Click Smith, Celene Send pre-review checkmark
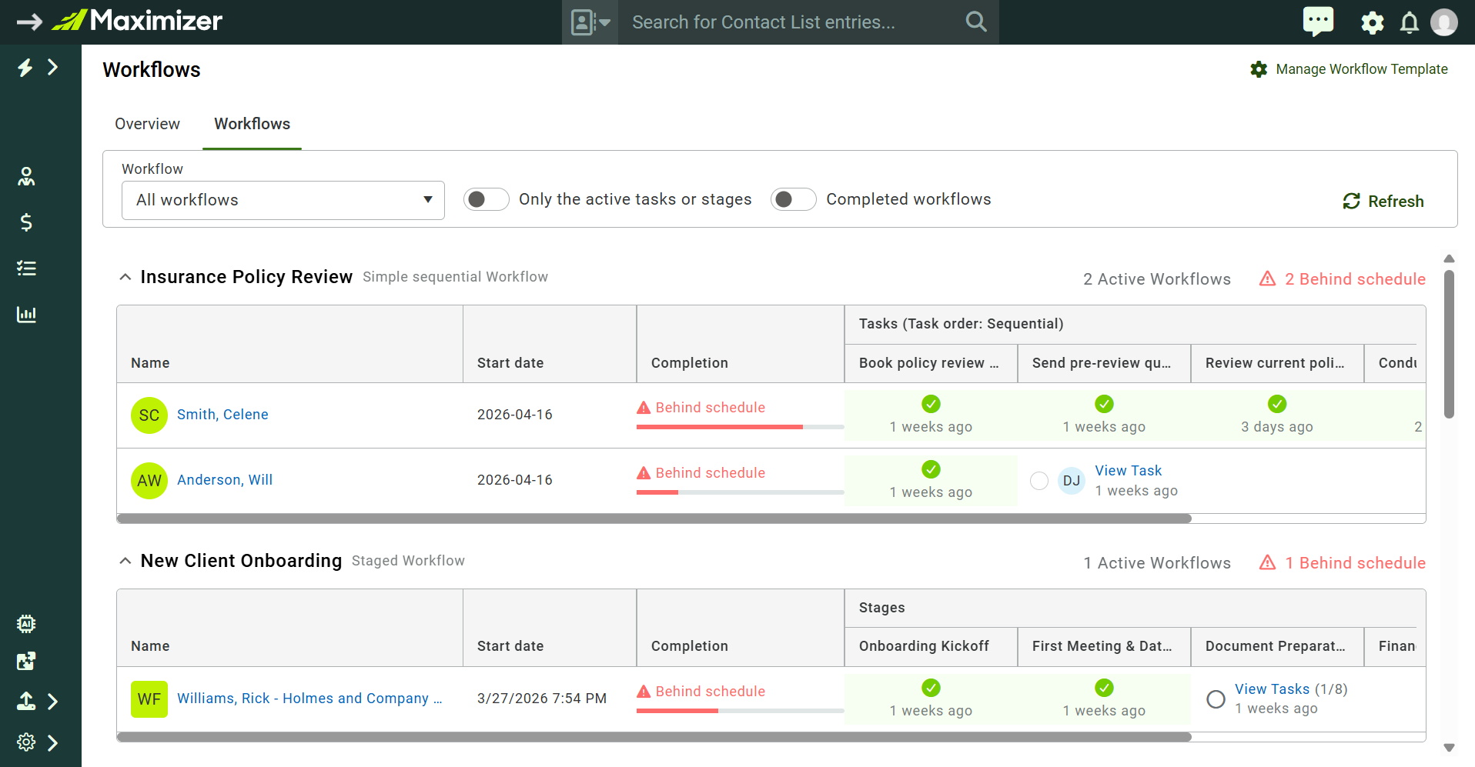This screenshot has width=1475, height=767. (1104, 404)
